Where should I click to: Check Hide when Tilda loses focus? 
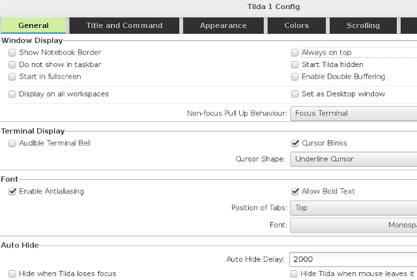coord(12,273)
